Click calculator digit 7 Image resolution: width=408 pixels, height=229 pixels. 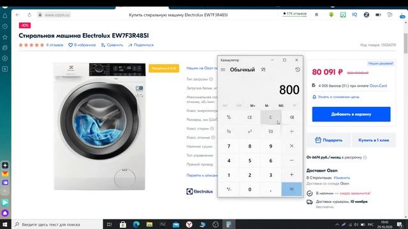[x=229, y=146]
